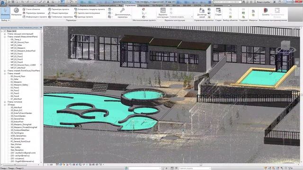Screen dimensions: 303x170
Task: Open the Надстройки ribbon tab
Action: click(144, 6)
